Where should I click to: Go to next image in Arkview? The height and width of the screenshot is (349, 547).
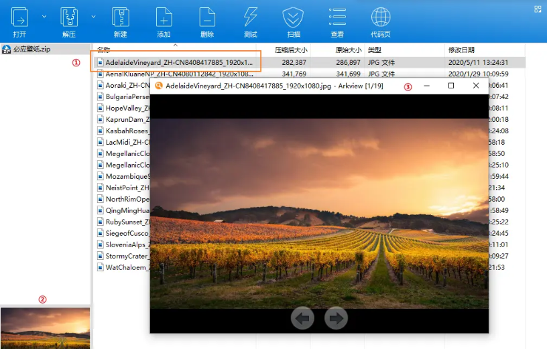336,318
